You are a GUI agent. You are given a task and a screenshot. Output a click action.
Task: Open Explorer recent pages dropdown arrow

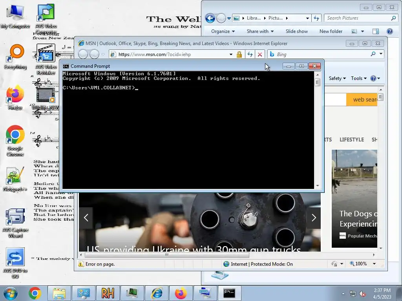click(x=229, y=18)
